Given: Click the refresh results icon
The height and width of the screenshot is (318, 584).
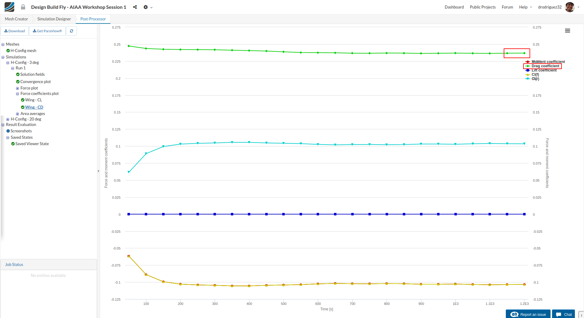Looking at the screenshot, I should coord(71,31).
